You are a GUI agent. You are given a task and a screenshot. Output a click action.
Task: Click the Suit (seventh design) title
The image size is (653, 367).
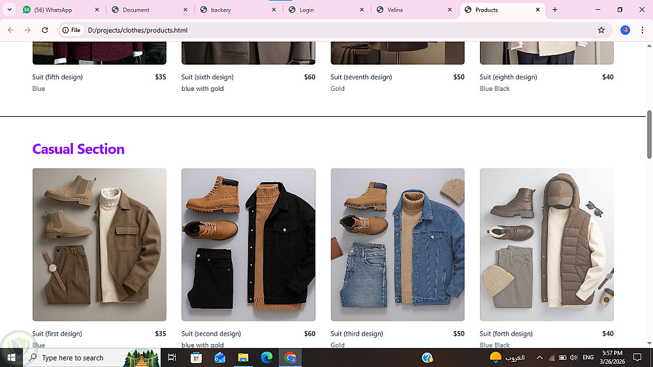[x=361, y=77]
